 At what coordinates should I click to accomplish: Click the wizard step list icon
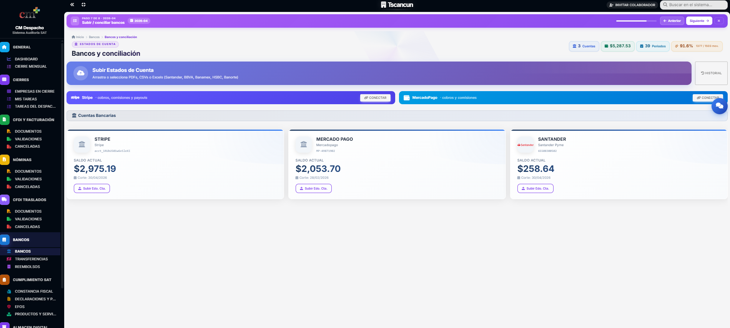click(x=75, y=21)
